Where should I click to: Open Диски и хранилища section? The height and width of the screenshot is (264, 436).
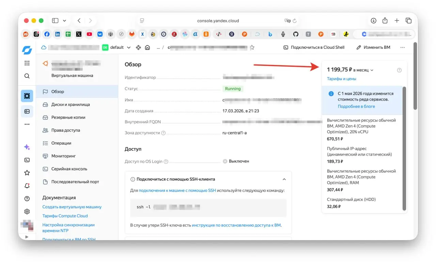coord(77,105)
